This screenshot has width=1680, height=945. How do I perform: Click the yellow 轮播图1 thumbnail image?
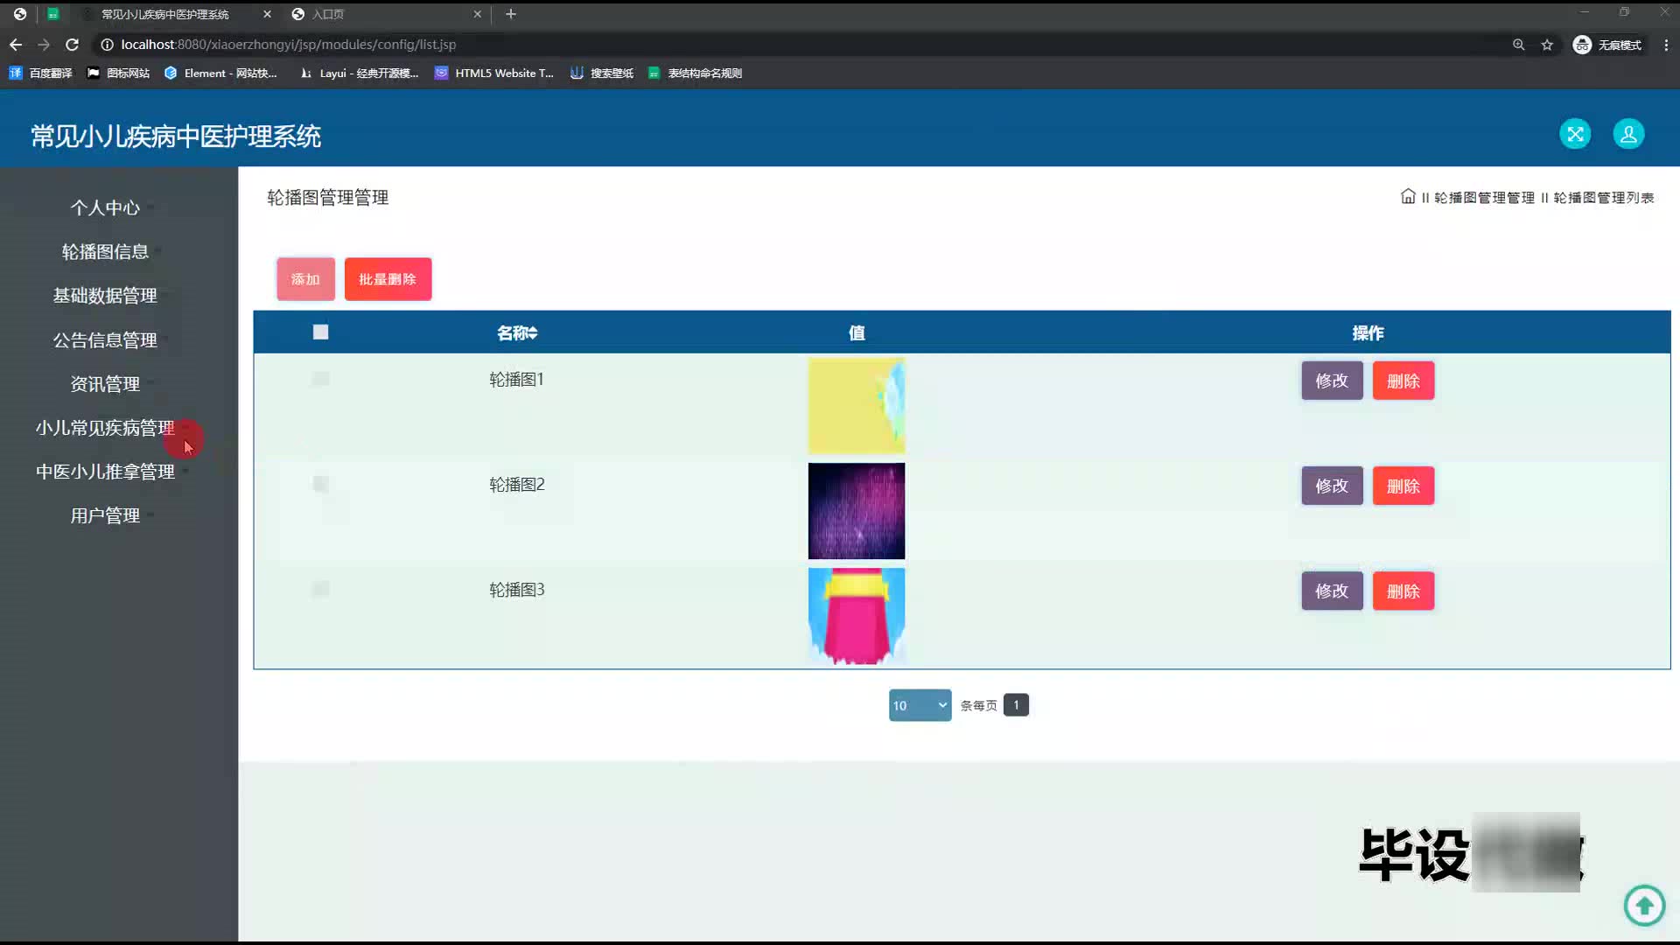[857, 405]
